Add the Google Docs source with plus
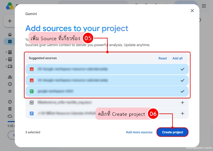 coord(183,113)
